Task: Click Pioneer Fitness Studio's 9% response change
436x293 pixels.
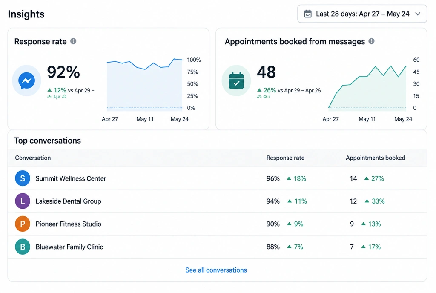Action: pos(295,224)
